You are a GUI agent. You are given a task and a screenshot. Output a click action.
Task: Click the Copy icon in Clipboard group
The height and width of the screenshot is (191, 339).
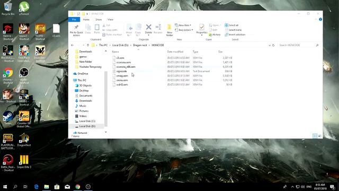tap(88, 28)
